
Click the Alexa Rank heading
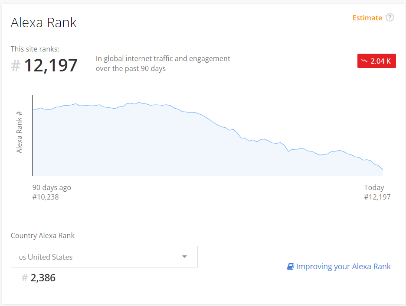[43, 23]
